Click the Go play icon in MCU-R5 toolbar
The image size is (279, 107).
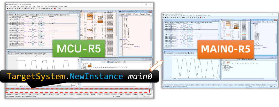23,9
